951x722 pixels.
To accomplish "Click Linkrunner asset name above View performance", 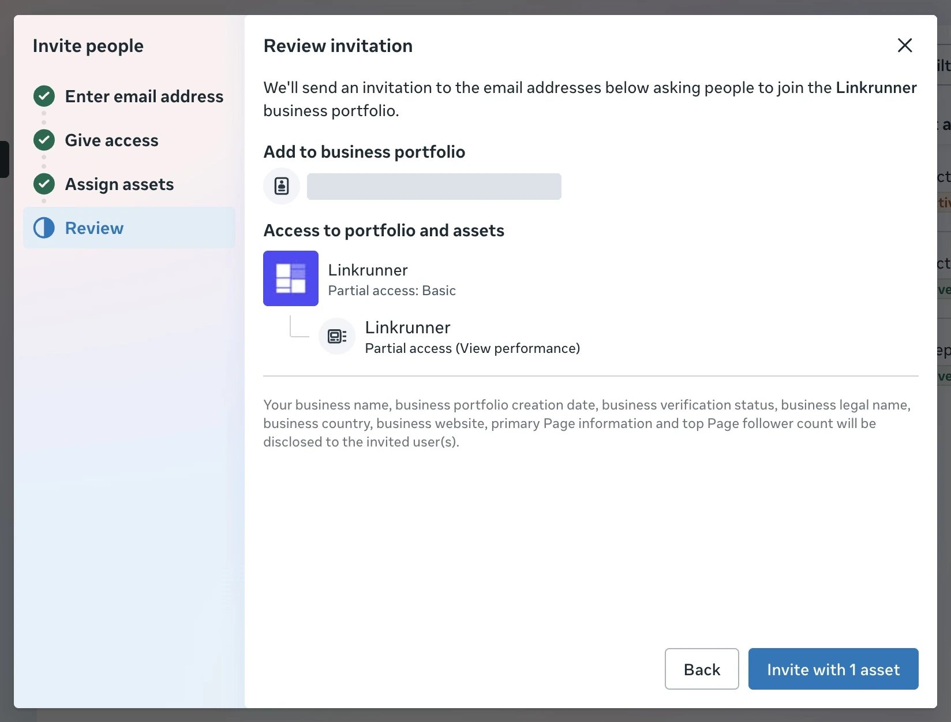I will 407,327.
